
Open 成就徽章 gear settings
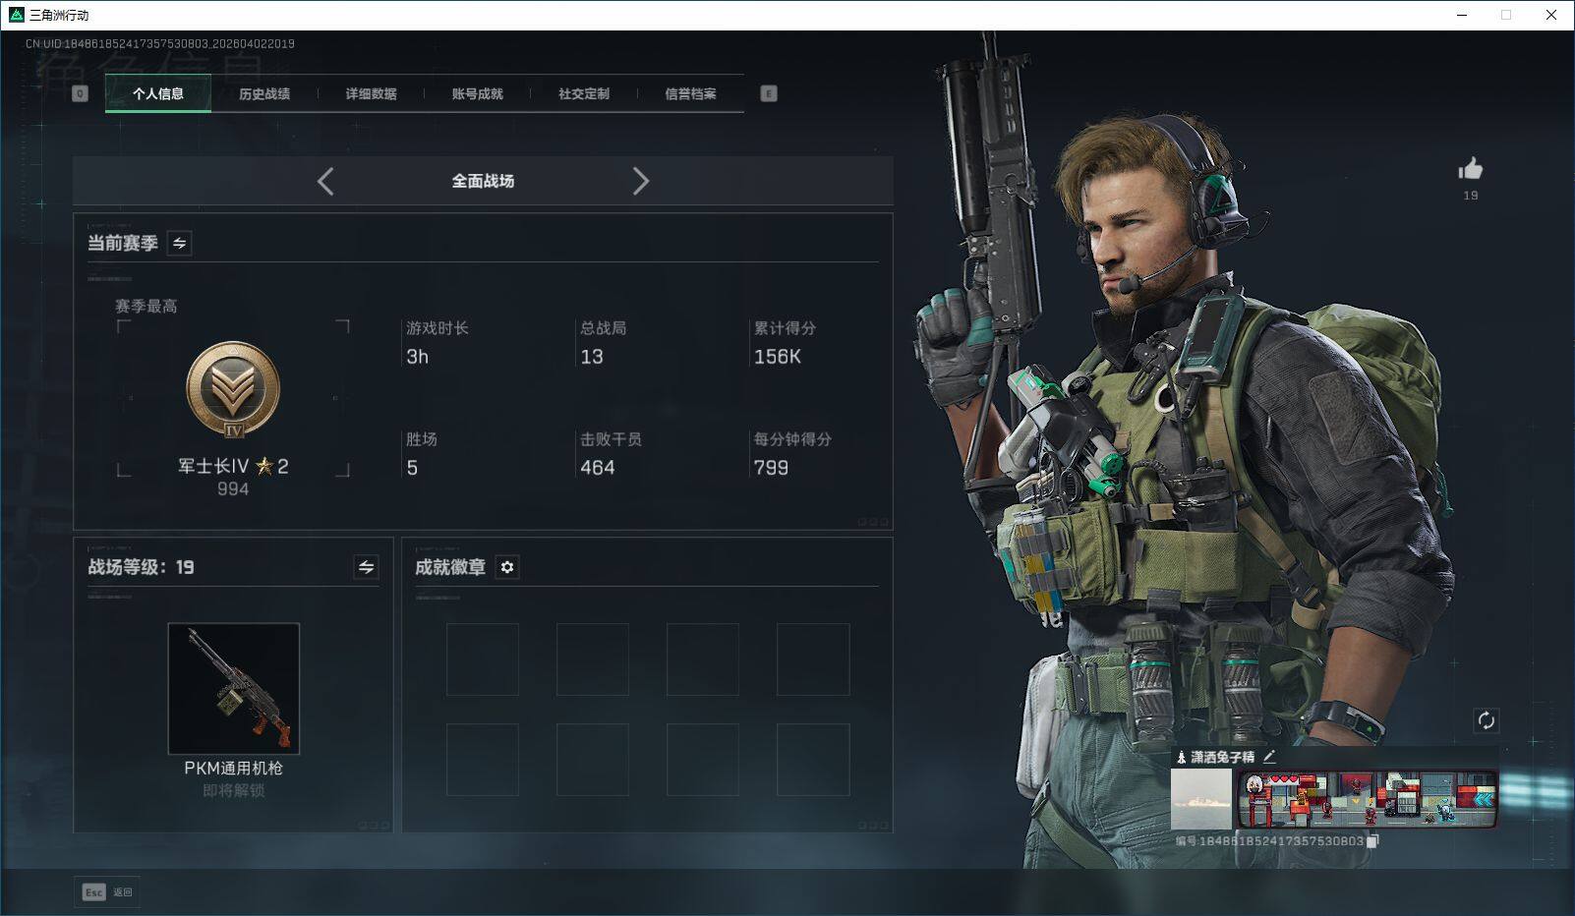(507, 567)
